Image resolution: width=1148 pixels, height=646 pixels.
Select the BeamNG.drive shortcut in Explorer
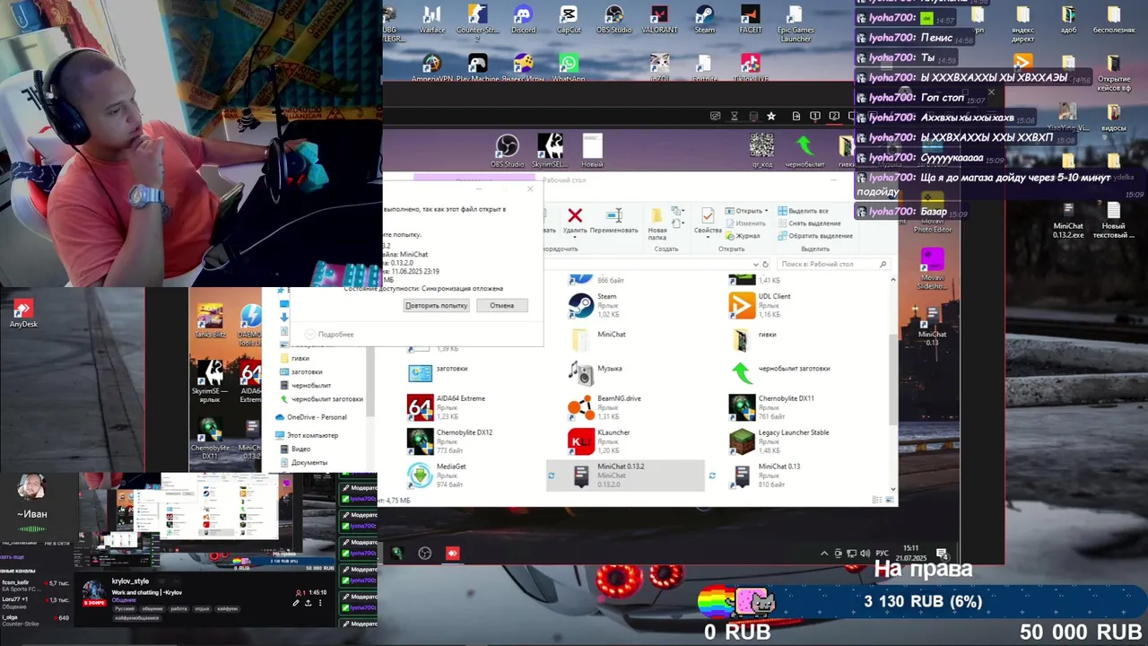click(x=619, y=407)
